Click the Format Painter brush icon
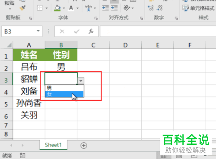 (x=22, y=8)
